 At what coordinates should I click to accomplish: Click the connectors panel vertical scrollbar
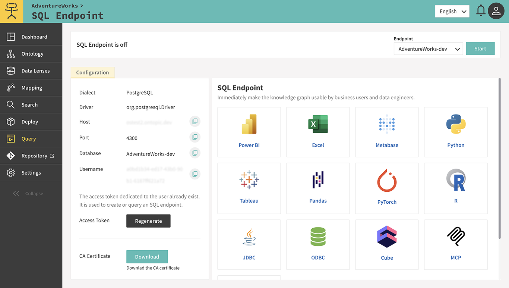tap(500, 158)
